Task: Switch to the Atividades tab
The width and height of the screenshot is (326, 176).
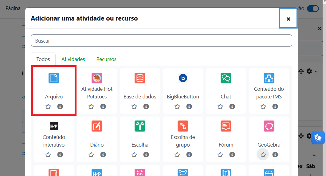Action: (73, 59)
